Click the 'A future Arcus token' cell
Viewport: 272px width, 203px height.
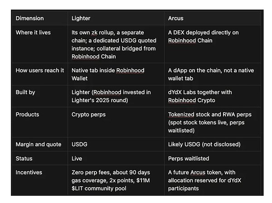click(204, 180)
